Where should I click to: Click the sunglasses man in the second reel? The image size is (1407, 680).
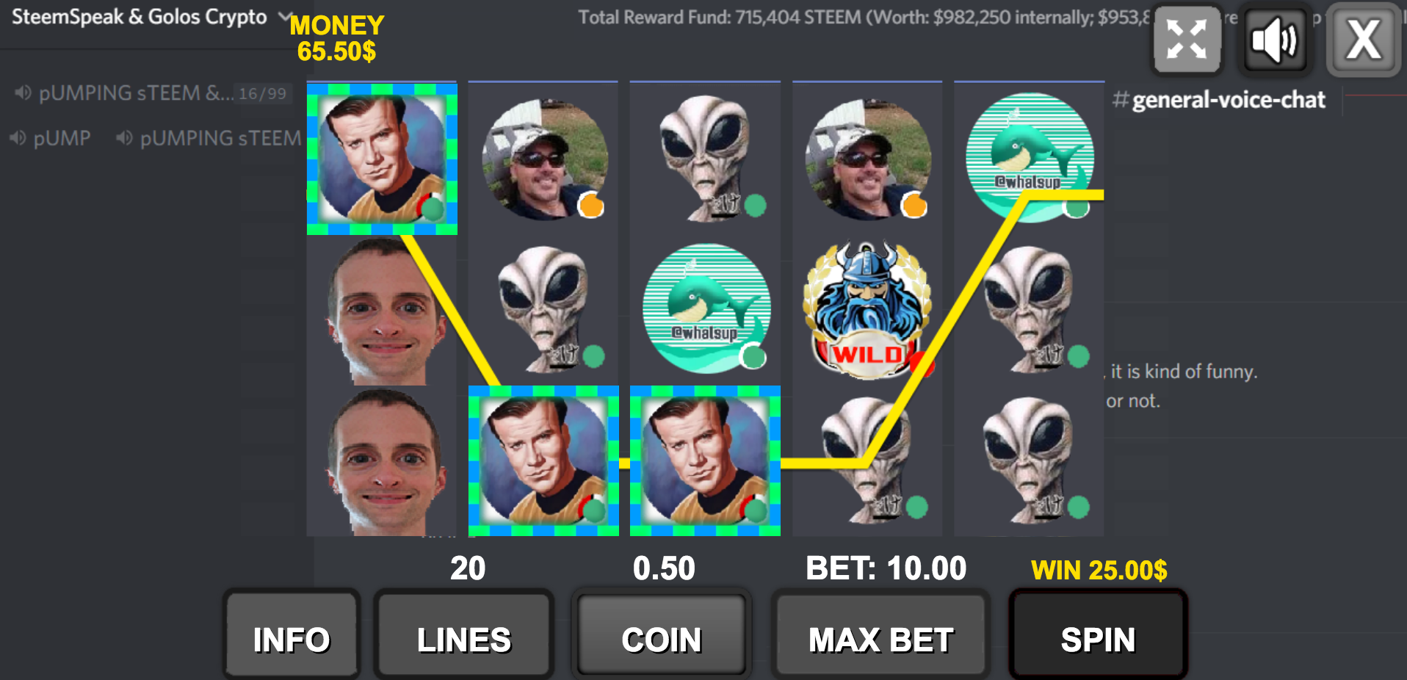pos(544,159)
